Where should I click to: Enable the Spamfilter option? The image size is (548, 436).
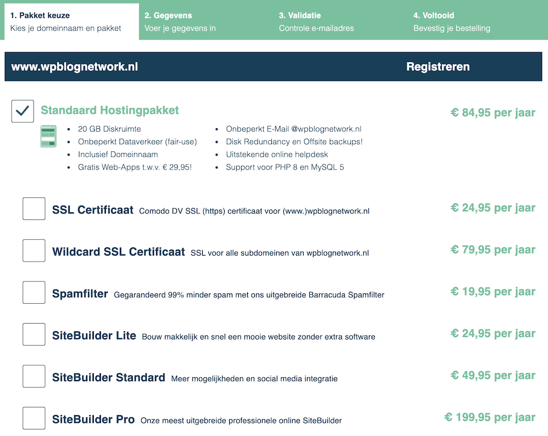(33, 292)
